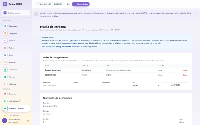The image size is (200, 125).
Task: Click the Sede Principal row name
Action: click(x=51, y=75)
